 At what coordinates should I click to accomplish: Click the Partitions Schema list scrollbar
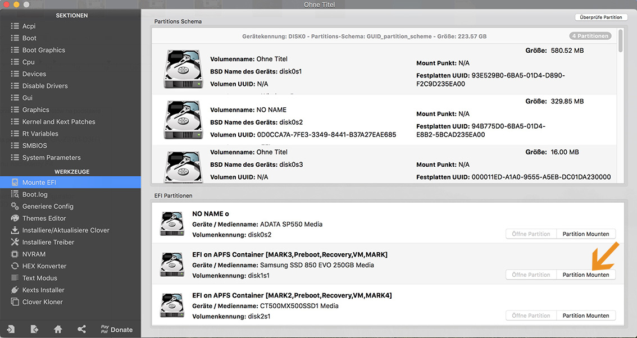[620, 41]
